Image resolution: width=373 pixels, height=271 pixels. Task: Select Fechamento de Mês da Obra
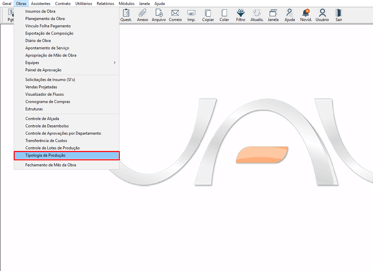pos(51,165)
